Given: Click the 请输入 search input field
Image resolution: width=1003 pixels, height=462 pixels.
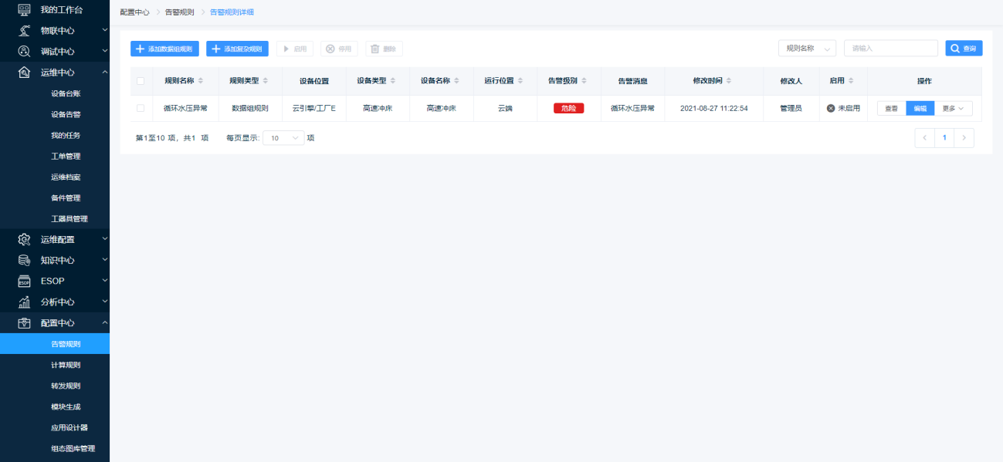Looking at the screenshot, I should pyautogui.click(x=890, y=49).
